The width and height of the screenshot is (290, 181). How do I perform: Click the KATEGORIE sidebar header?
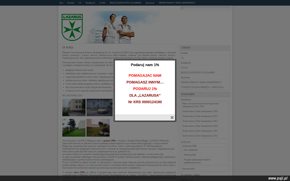205,94
